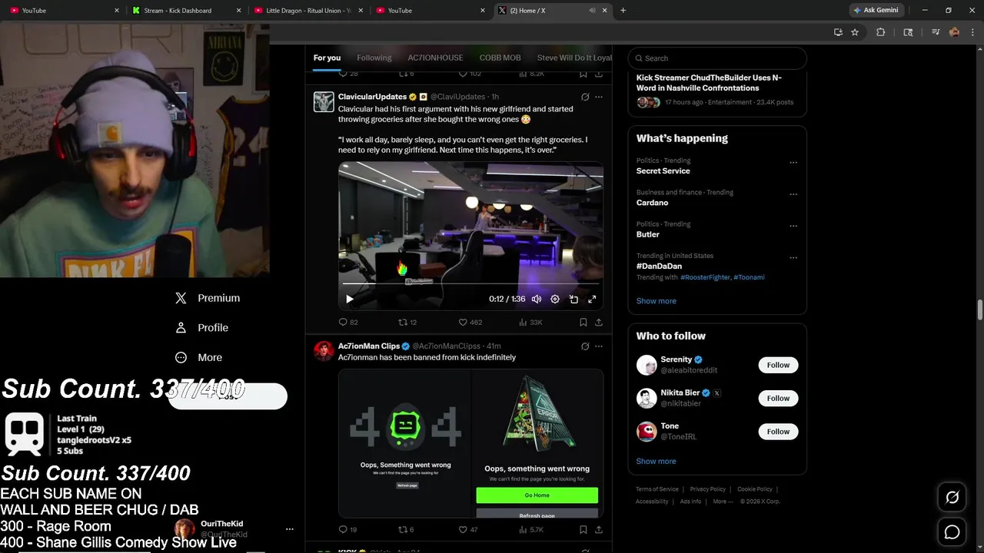The image size is (984, 553).
Task: Expand the video to fullscreen
Action: [592, 299]
